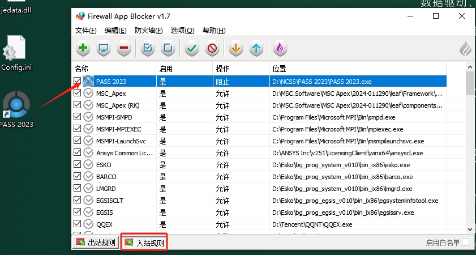Click the Firewall App Blocker title bar icon

pyautogui.click(x=80, y=16)
